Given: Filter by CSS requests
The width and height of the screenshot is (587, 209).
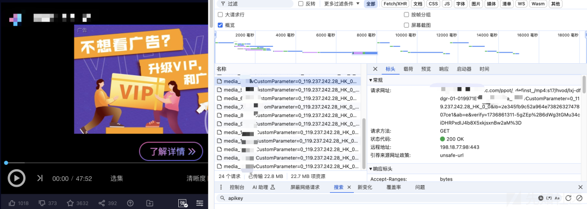Looking at the screenshot, I should pyautogui.click(x=433, y=4).
